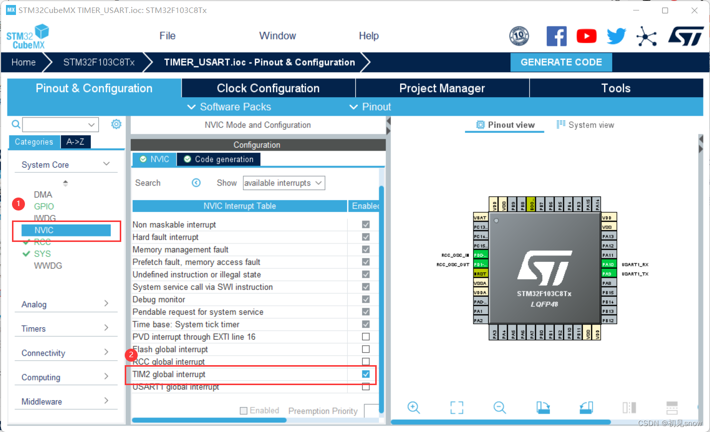Select DMA in System Core list

43,195
